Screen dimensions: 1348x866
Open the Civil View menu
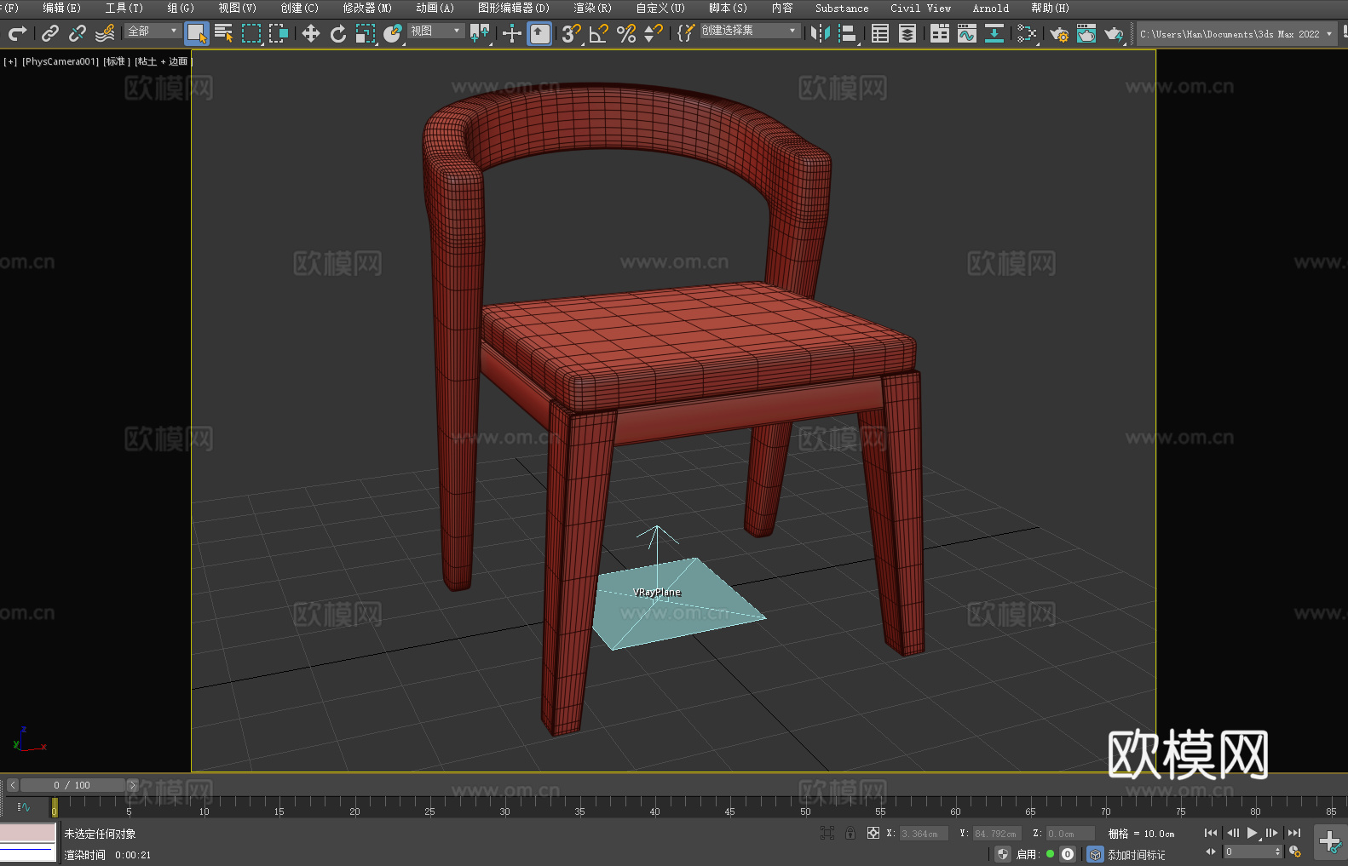click(x=920, y=8)
